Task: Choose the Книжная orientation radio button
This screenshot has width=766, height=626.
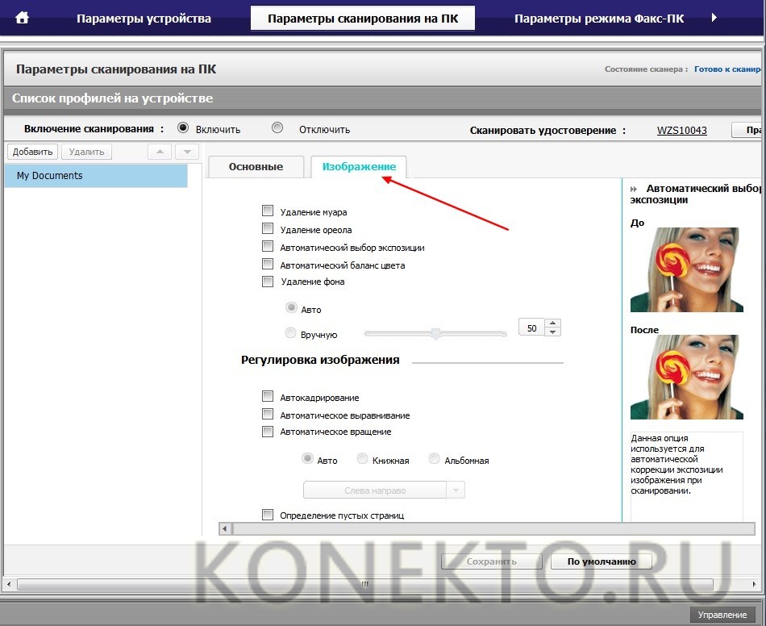Action: point(362,459)
